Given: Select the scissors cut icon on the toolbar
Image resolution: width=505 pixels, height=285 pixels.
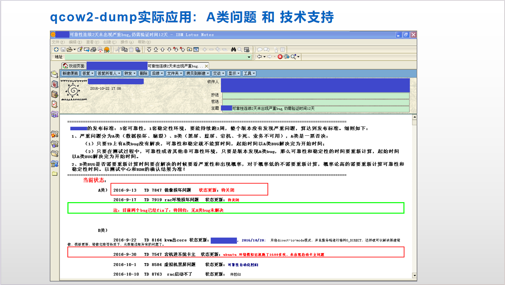Looking at the screenshot, I should (x=118, y=49).
